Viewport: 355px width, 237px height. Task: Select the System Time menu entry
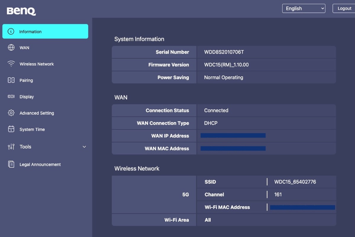pyautogui.click(x=32, y=129)
